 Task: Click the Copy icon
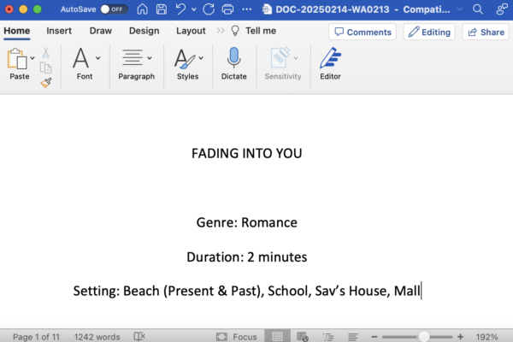point(46,68)
